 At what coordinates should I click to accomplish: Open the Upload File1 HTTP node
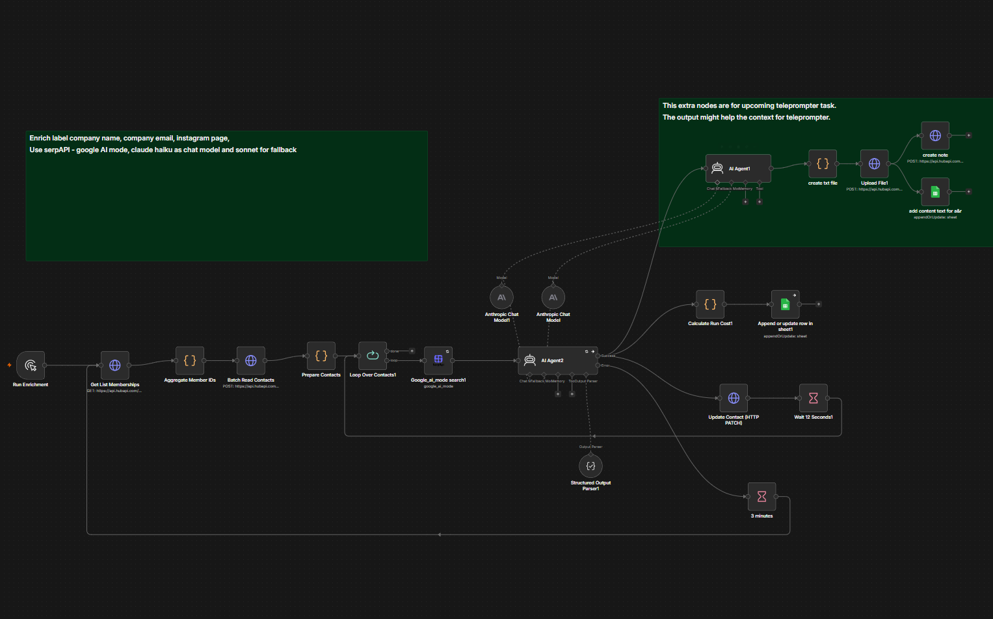pos(875,164)
